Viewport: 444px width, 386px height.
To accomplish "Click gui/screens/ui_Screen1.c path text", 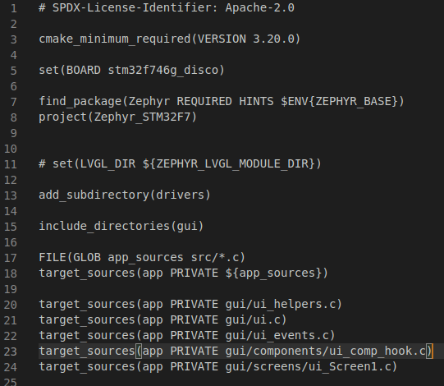I will click(x=308, y=366).
